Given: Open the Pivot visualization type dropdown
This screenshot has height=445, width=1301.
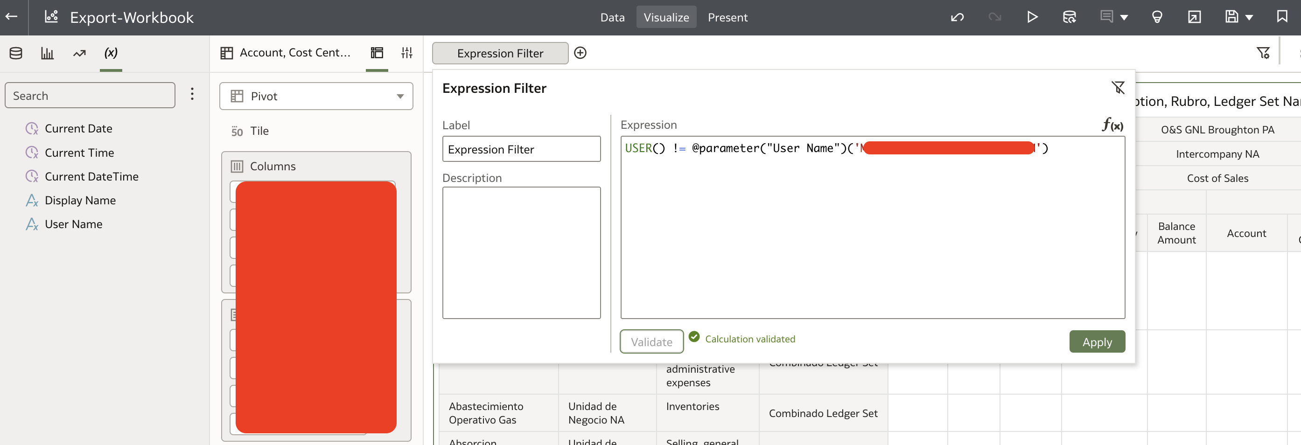Looking at the screenshot, I should [x=316, y=96].
